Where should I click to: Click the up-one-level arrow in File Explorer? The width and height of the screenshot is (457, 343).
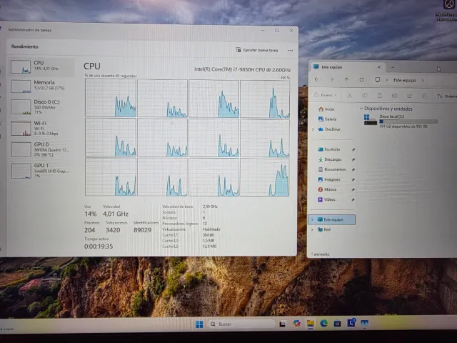point(346,80)
